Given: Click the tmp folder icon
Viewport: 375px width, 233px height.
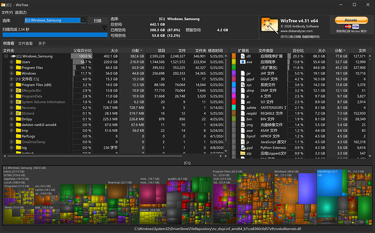Looking at the screenshot, I should click(18, 130).
